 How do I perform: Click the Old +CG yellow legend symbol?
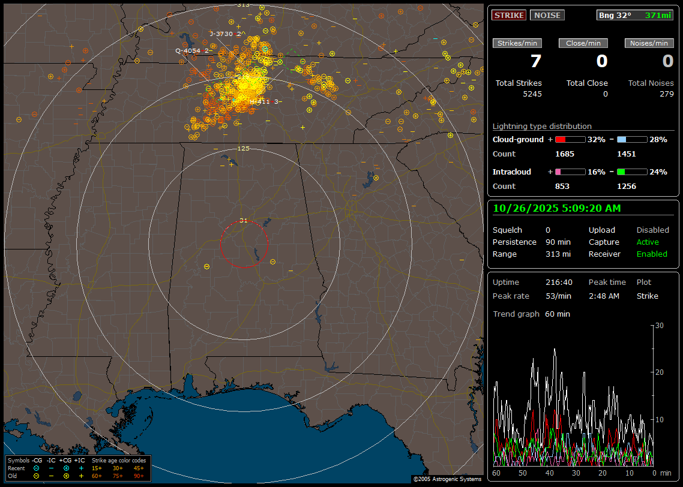pyautogui.click(x=66, y=476)
